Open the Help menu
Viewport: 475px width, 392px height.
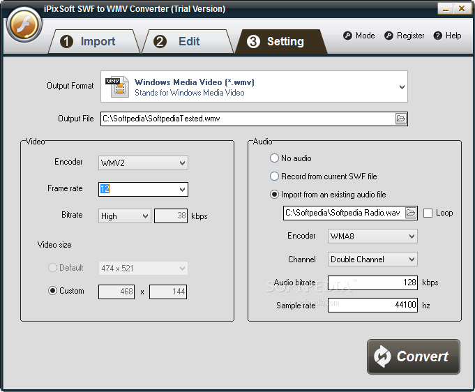coord(447,36)
